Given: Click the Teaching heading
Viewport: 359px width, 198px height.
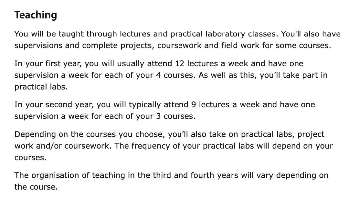Looking at the screenshot, I should pos(36,15).
